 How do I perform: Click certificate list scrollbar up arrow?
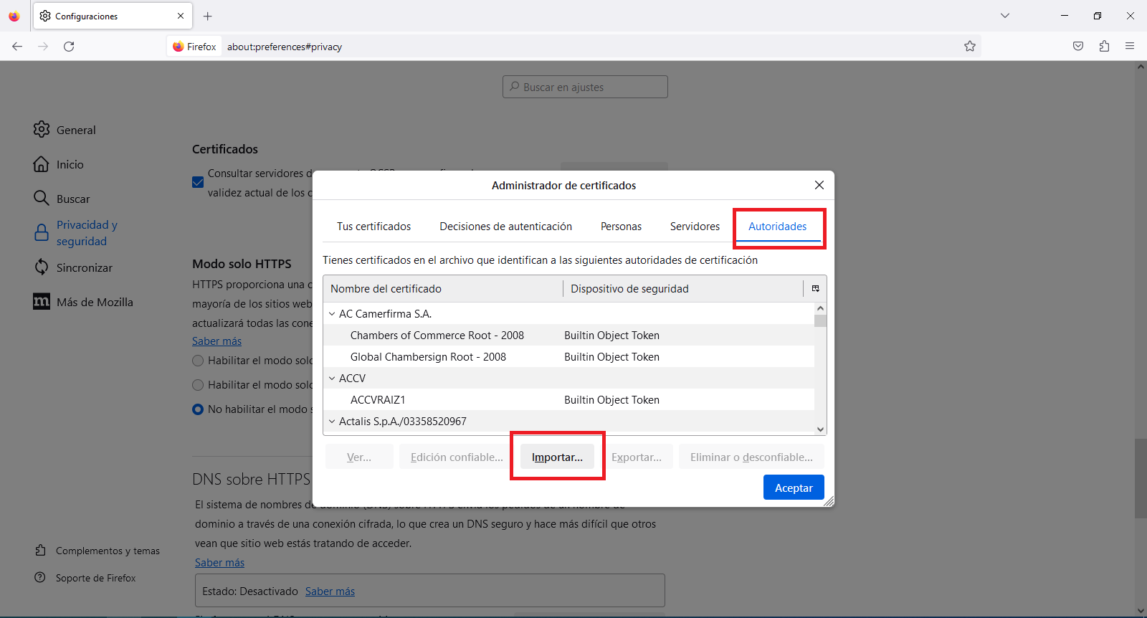820,308
